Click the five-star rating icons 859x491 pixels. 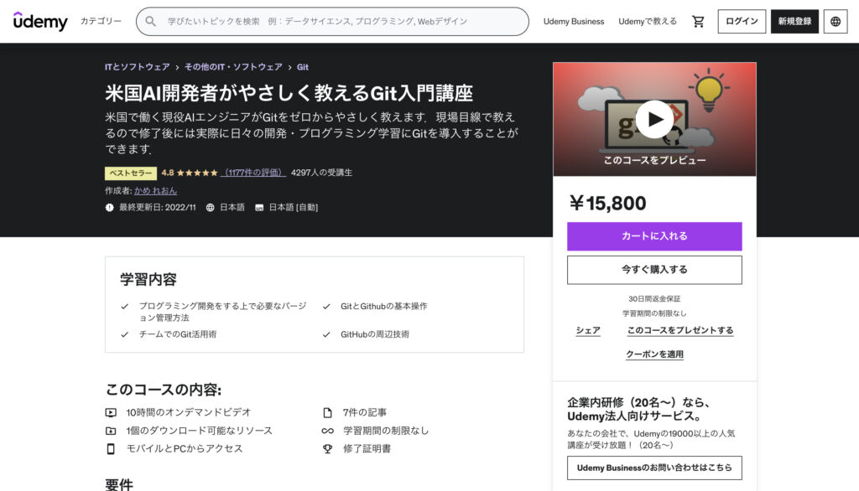[x=197, y=173]
